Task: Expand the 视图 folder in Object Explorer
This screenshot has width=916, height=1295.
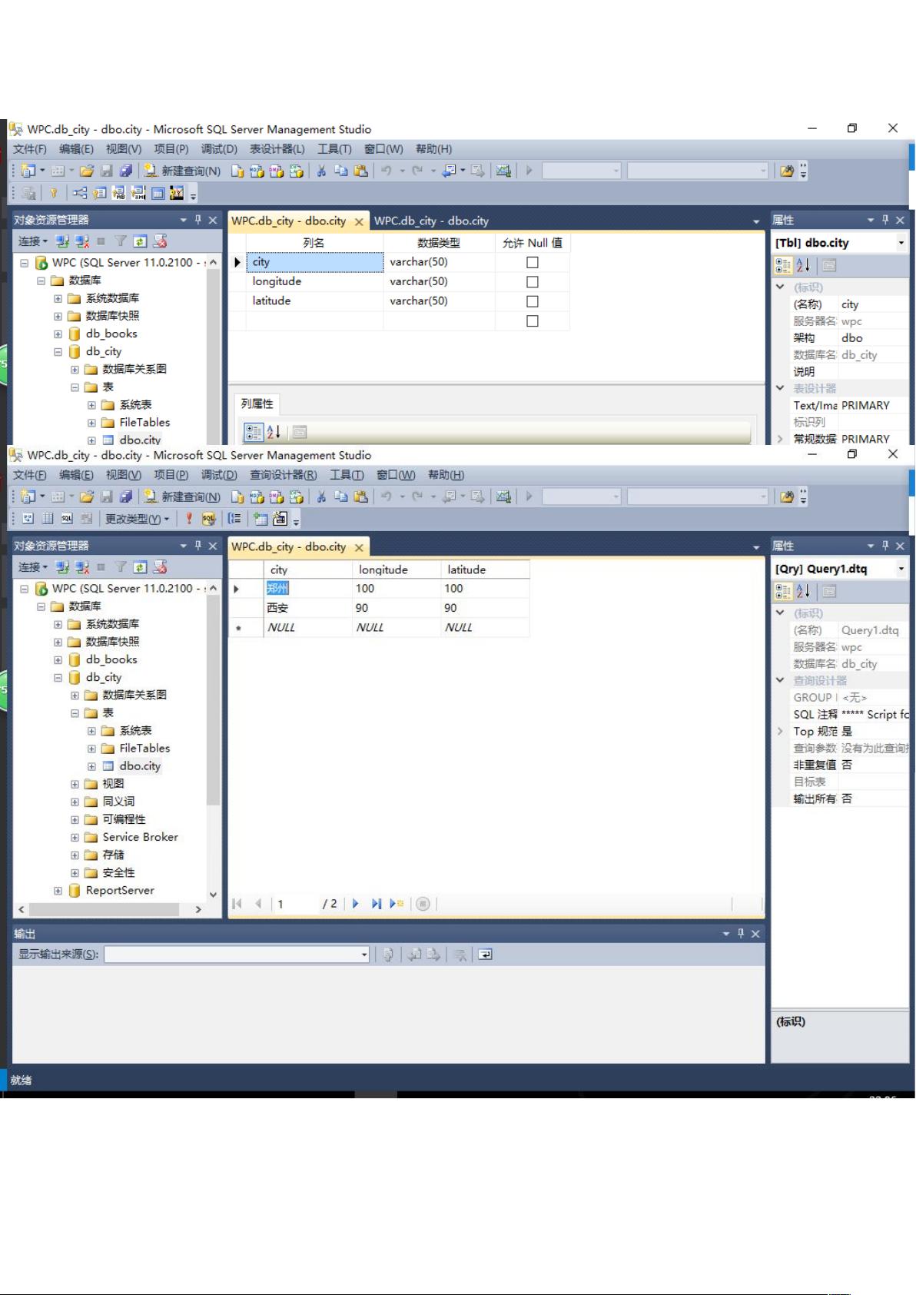Action: click(x=75, y=784)
